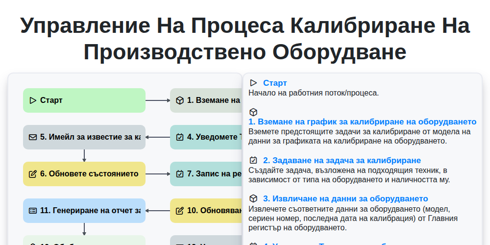Screen dimensions: 490x245
Task: Click description starting Извлечете съответните данни
Action: tap(353, 218)
